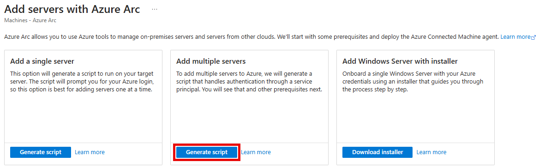Click Generate script under Add multiple servers
This screenshot has width=539, height=168.
pyautogui.click(x=207, y=152)
